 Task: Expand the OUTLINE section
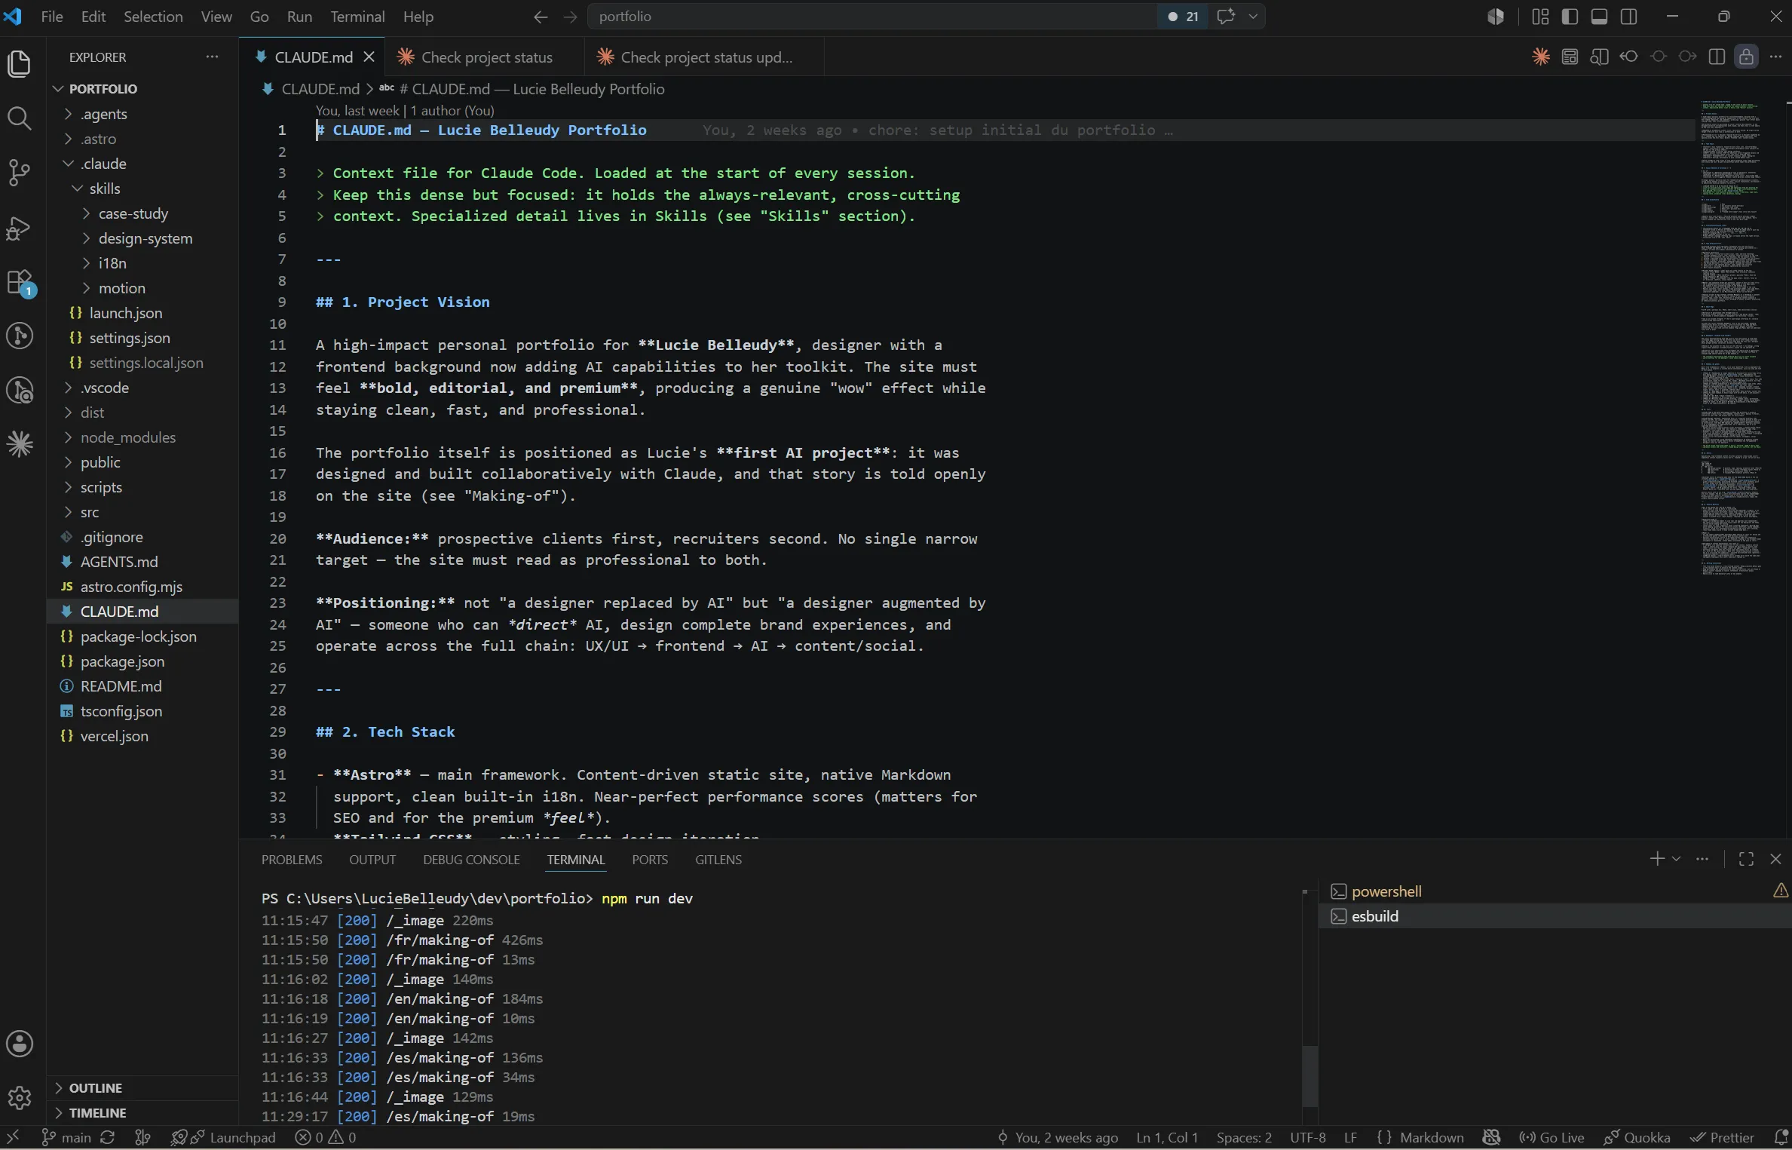(x=142, y=1087)
